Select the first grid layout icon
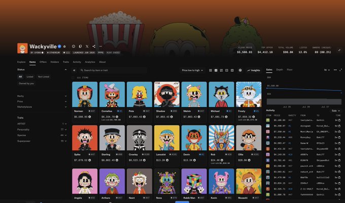The height and width of the screenshot is (203, 345). click(211, 70)
